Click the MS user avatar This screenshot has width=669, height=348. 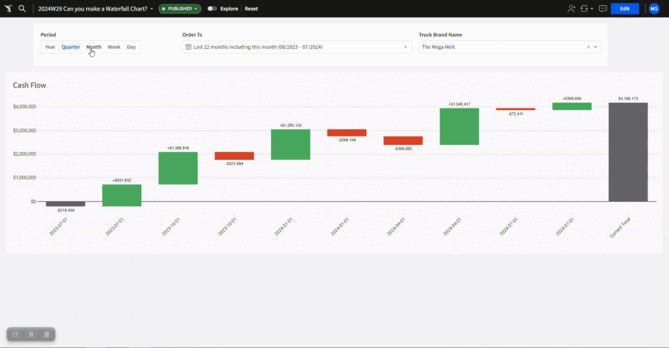click(x=654, y=8)
